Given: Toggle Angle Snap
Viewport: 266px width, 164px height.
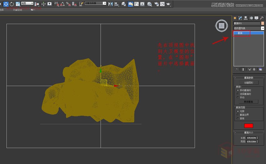Looking at the screenshot, I should (62, 4).
